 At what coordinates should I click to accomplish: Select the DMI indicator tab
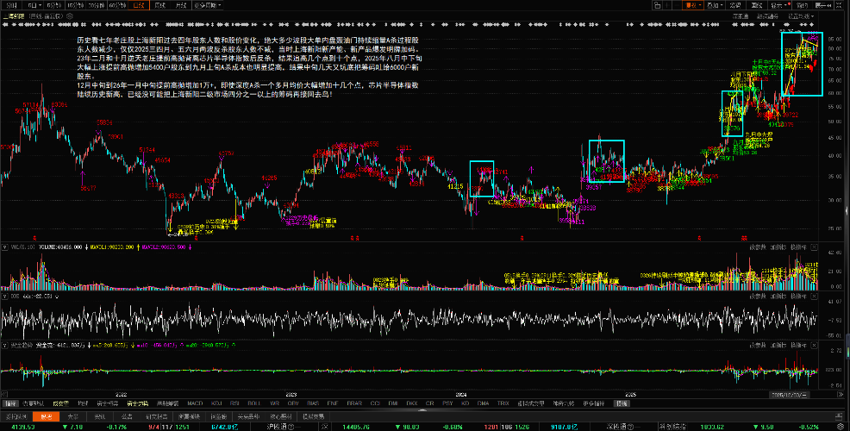pos(394,403)
